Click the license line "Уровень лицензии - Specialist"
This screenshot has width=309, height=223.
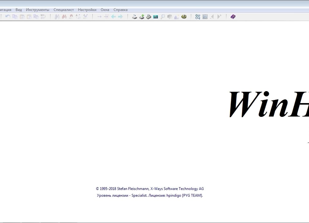point(122,195)
